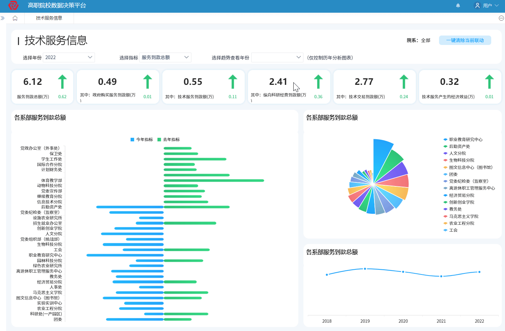Click the 一键清除当前联动 button

(465, 40)
